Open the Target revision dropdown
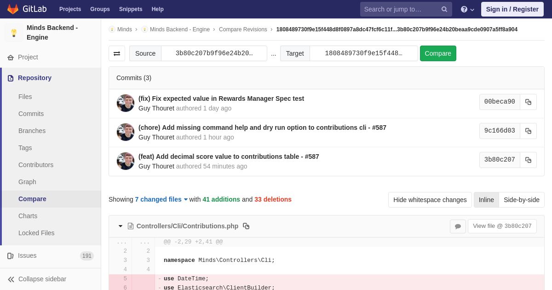This screenshot has height=290, width=552. (x=363, y=53)
